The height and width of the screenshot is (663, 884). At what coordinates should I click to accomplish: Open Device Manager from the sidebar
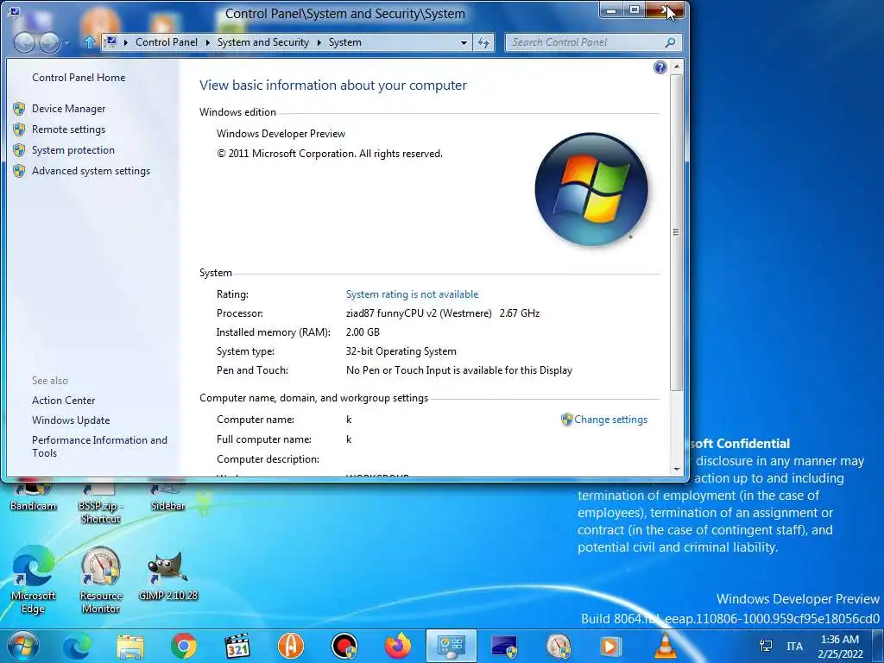[x=68, y=109]
